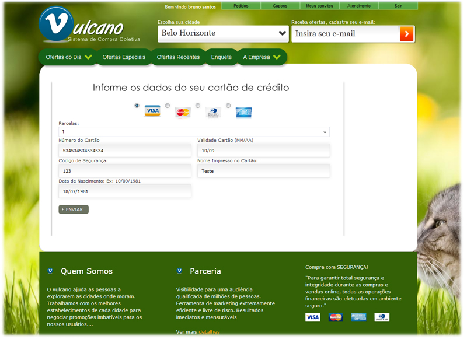Focus the Código de Segurança field

click(125, 171)
